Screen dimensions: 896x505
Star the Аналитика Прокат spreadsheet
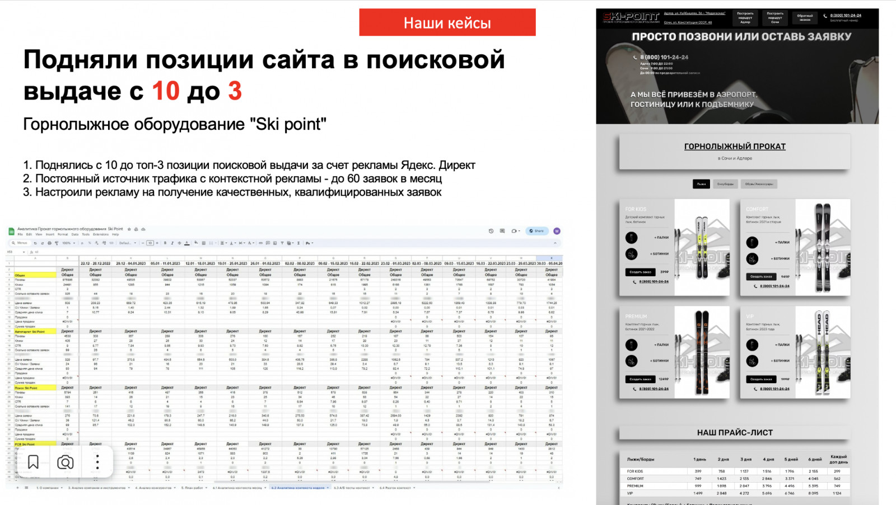129,229
